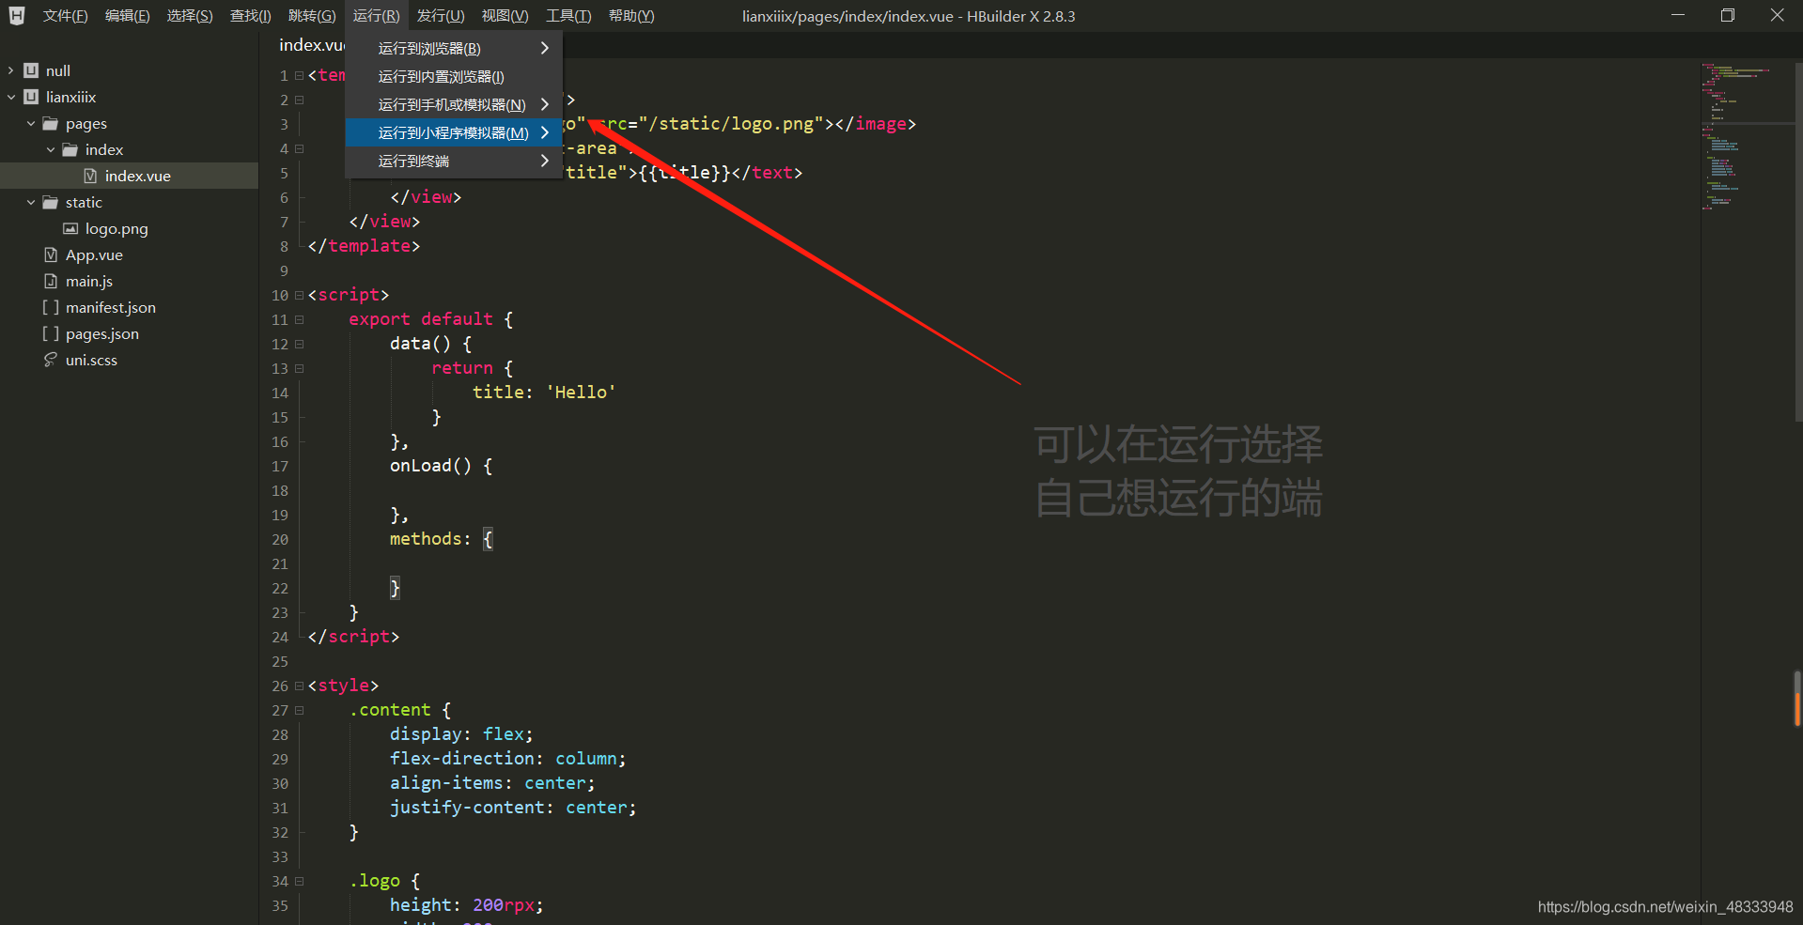Image resolution: width=1803 pixels, height=925 pixels.
Task: Click the lianxiiix project icon
Action: pyautogui.click(x=31, y=97)
